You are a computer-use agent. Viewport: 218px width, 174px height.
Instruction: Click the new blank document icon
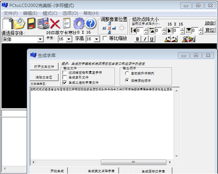click(x=7, y=23)
